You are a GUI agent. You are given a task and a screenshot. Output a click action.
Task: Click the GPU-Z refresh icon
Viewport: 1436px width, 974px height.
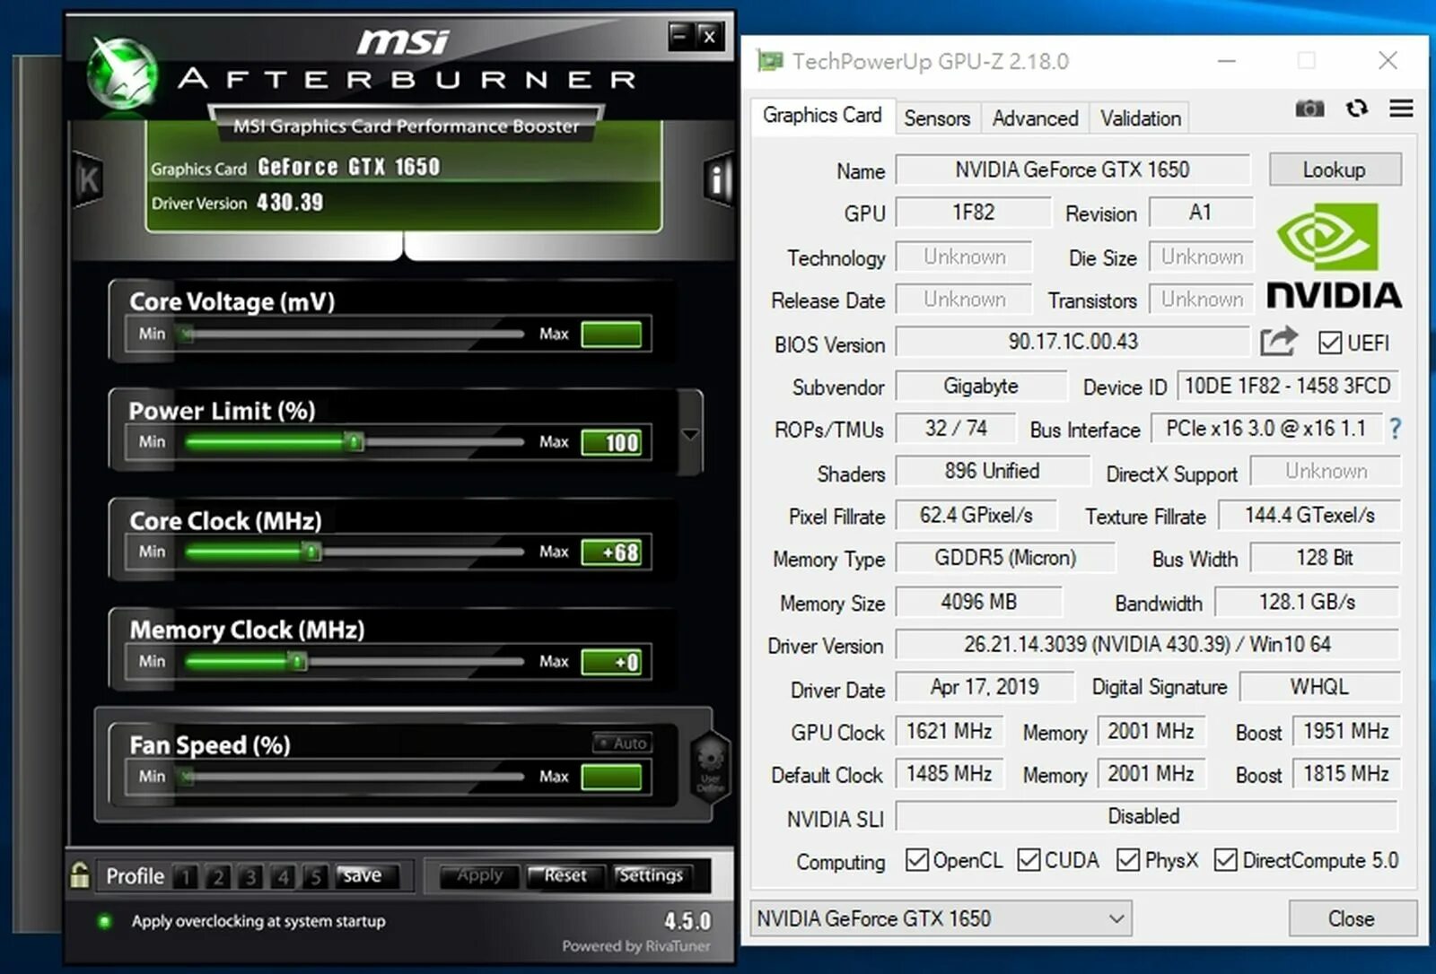1356,109
